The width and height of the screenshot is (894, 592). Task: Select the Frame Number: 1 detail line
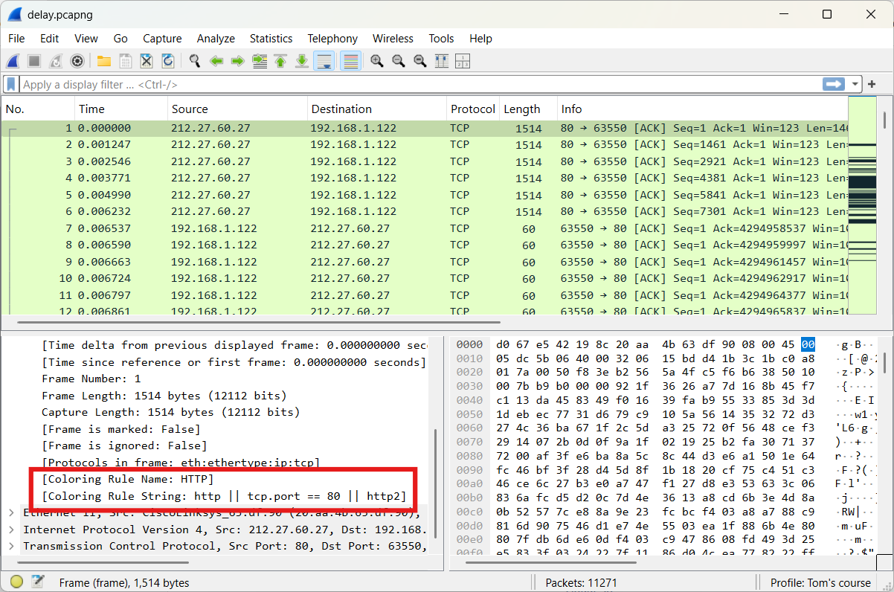[x=90, y=379]
